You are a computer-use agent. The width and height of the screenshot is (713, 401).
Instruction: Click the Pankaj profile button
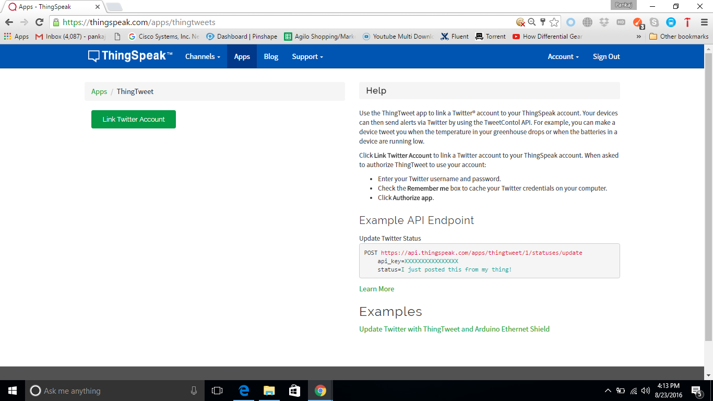point(623,5)
